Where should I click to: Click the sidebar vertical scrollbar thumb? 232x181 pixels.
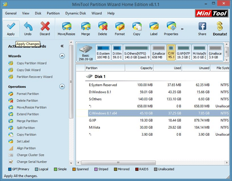[x=71, y=81]
